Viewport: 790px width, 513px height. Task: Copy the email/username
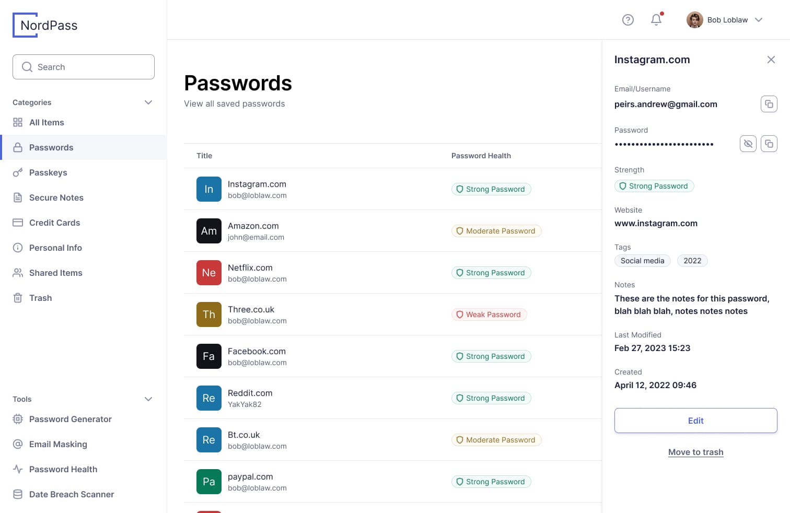[x=769, y=104]
